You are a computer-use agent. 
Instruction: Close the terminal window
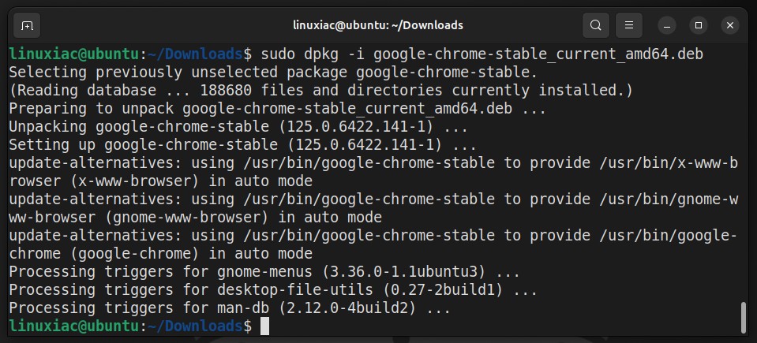(730, 25)
